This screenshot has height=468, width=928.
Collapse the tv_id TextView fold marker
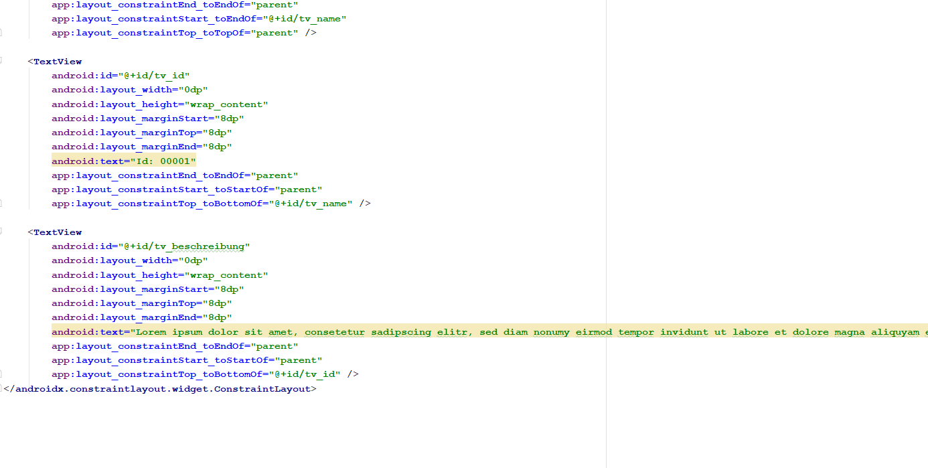tap(1, 62)
